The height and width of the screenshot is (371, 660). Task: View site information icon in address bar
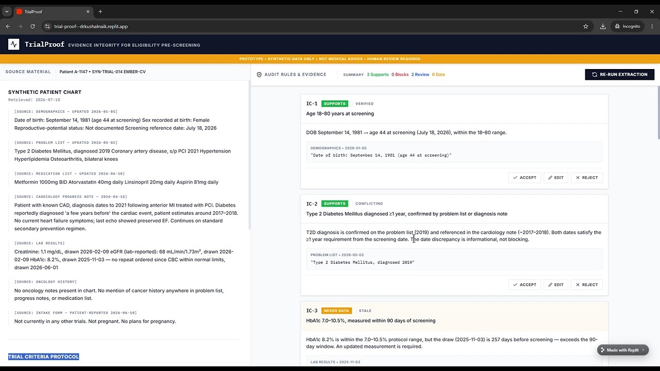47,26
